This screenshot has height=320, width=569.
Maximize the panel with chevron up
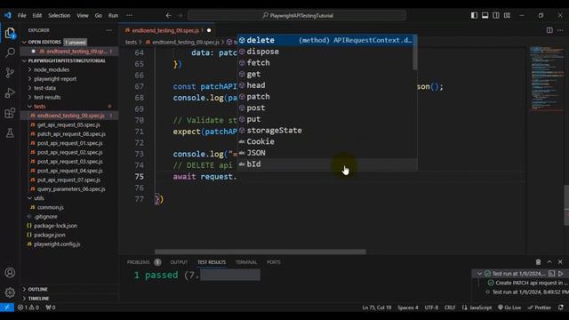tap(549, 262)
